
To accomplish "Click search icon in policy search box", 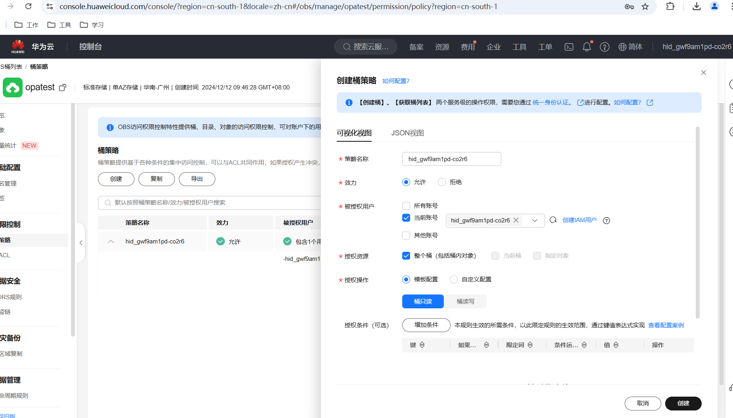I will click(108, 203).
